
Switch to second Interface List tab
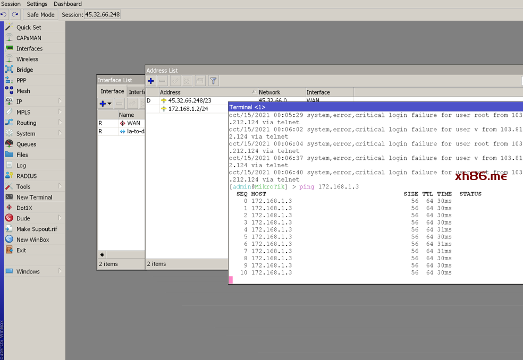(137, 92)
